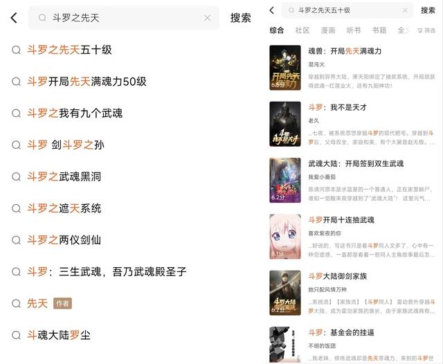Tap the back arrow beside 斗罗之先天 search box

[14, 18]
